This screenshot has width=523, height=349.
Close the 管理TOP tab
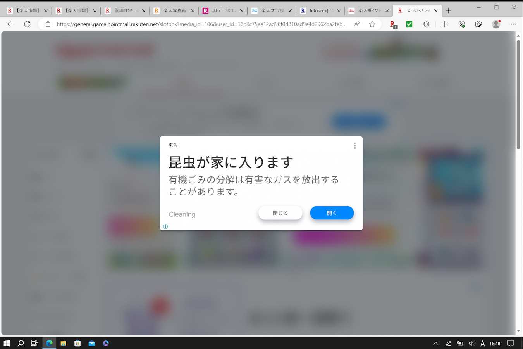(x=144, y=11)
